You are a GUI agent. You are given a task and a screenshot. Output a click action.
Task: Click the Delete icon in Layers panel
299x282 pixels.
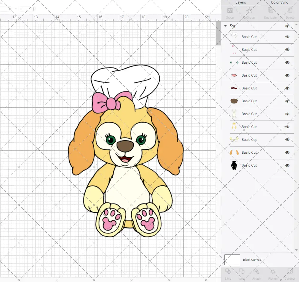(x=290, y=10)
